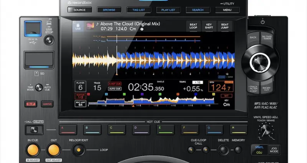Select the BROWSE button
Image resolution: width=307 pixels, height=163 pixels.
pyautogui.click(x=109, y=10)
